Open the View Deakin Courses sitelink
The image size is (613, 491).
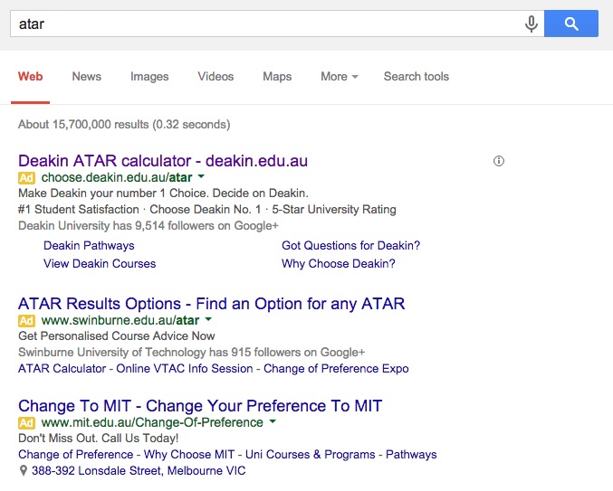(x=100, y=263)
